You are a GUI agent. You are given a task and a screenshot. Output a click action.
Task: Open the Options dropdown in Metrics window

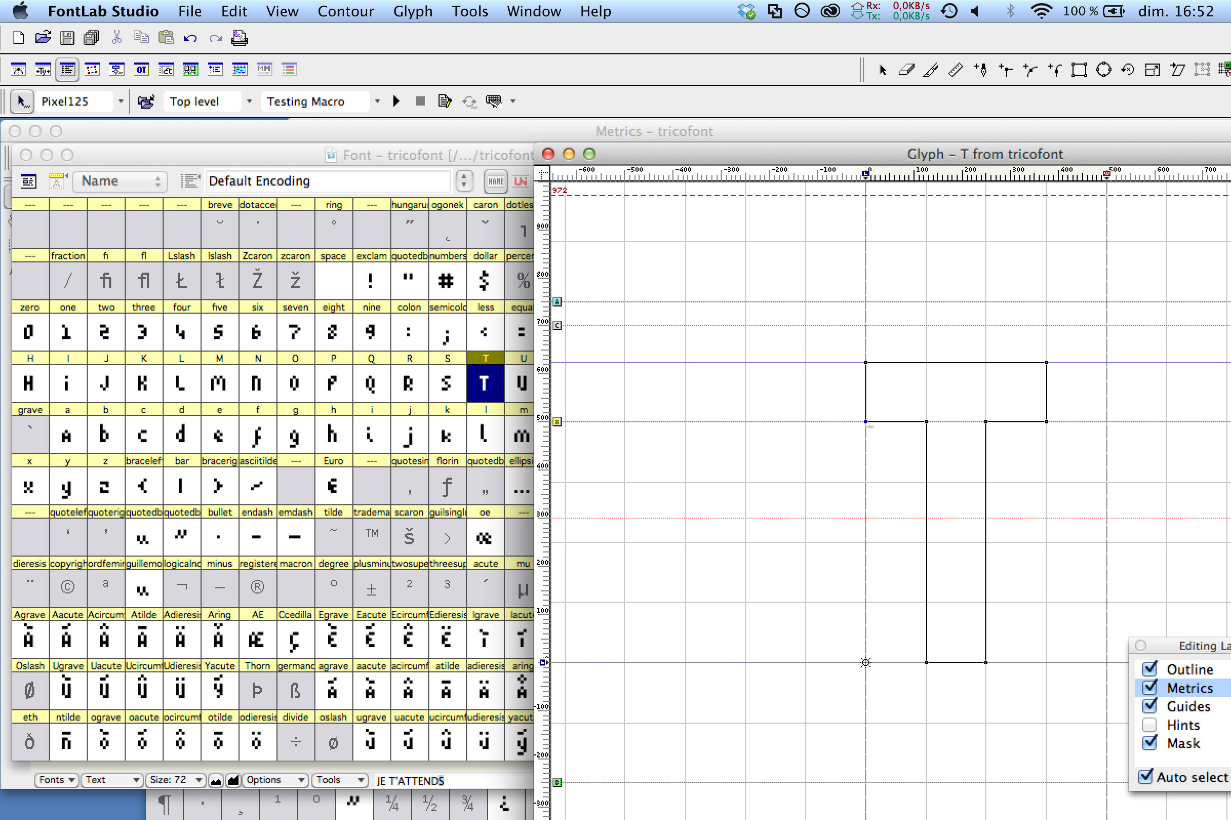275,780
